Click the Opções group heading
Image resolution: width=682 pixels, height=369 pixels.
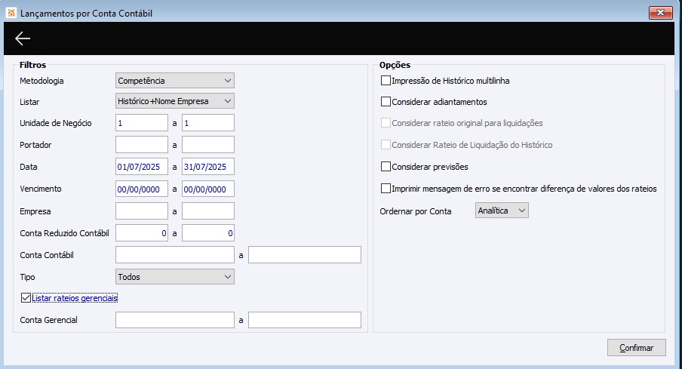[395, 65]
